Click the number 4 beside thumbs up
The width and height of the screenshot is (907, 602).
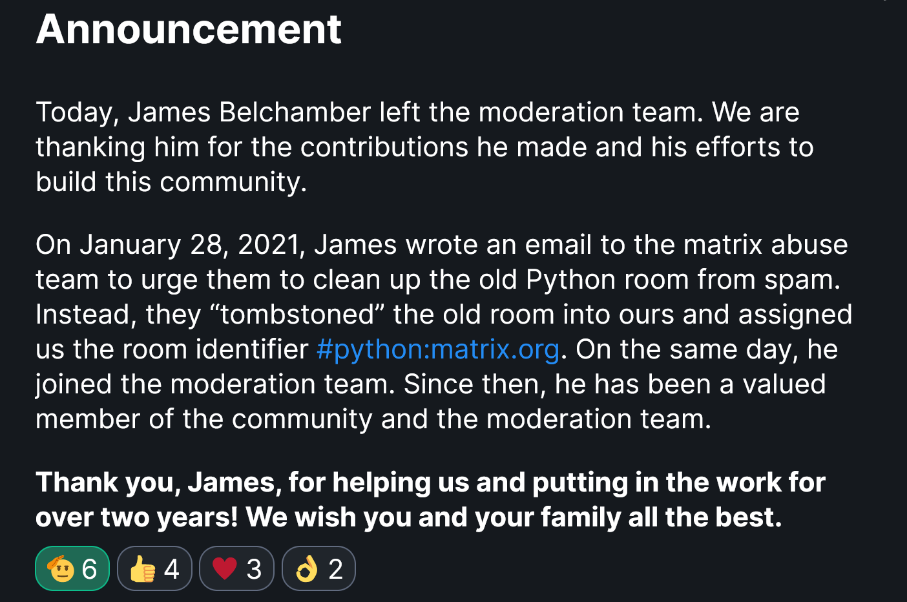pyautogui.click(x=171, y=569)
